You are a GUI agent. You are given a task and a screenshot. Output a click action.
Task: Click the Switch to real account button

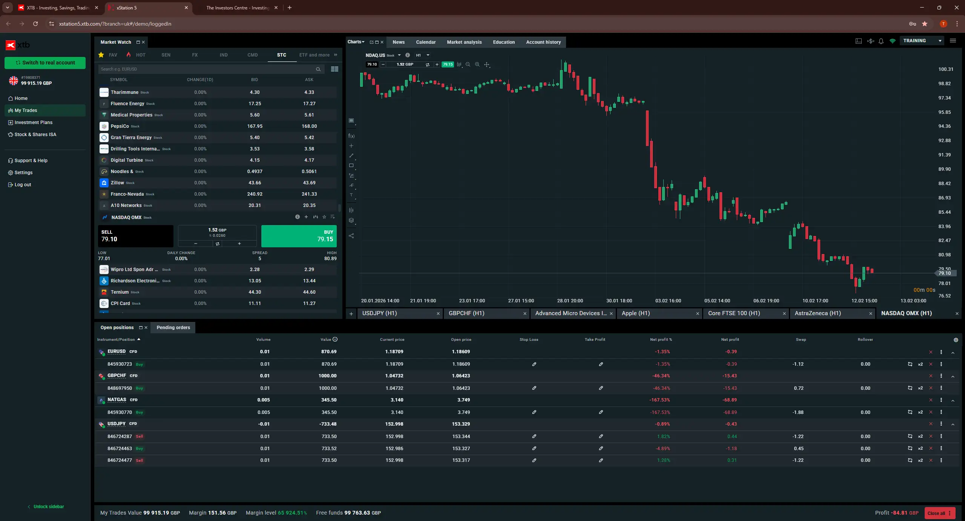[44, 63]
